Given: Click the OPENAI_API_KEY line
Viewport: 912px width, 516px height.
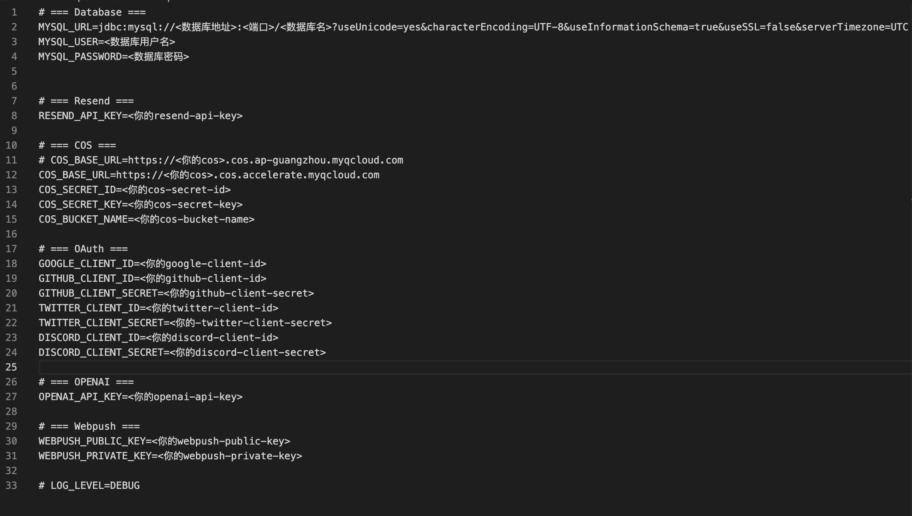Looking at the screenshot, I should [x=141, y=397].
